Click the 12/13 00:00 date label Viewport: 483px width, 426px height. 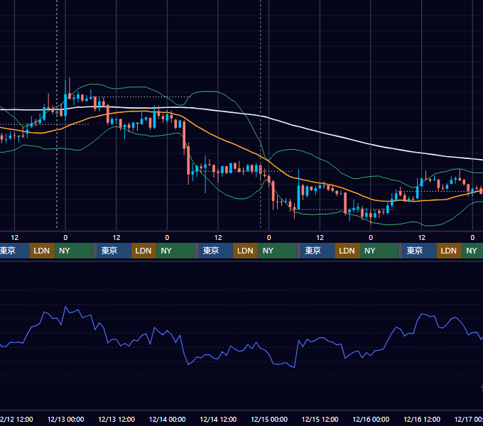65,419
